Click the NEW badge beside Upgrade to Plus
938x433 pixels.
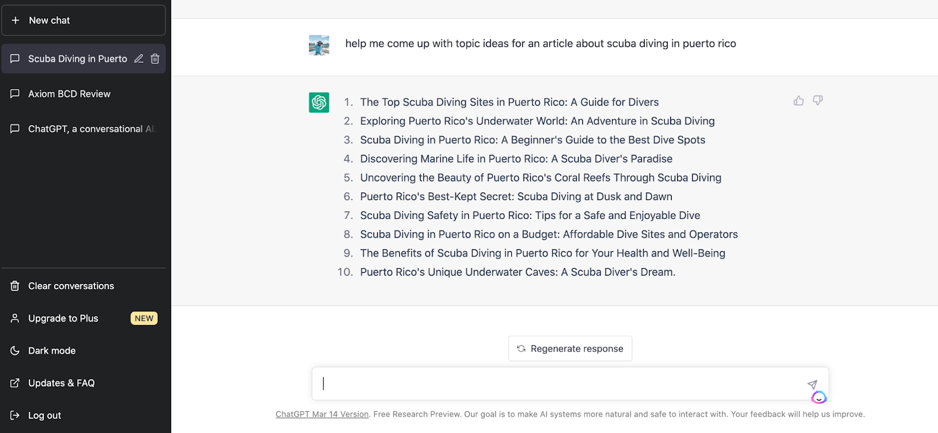[x=144, y=318]
